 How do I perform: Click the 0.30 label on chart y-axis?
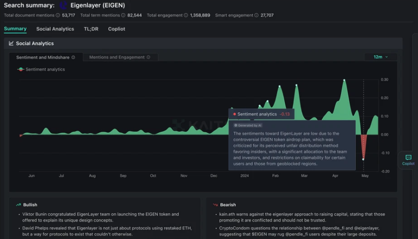coord(384,79)
